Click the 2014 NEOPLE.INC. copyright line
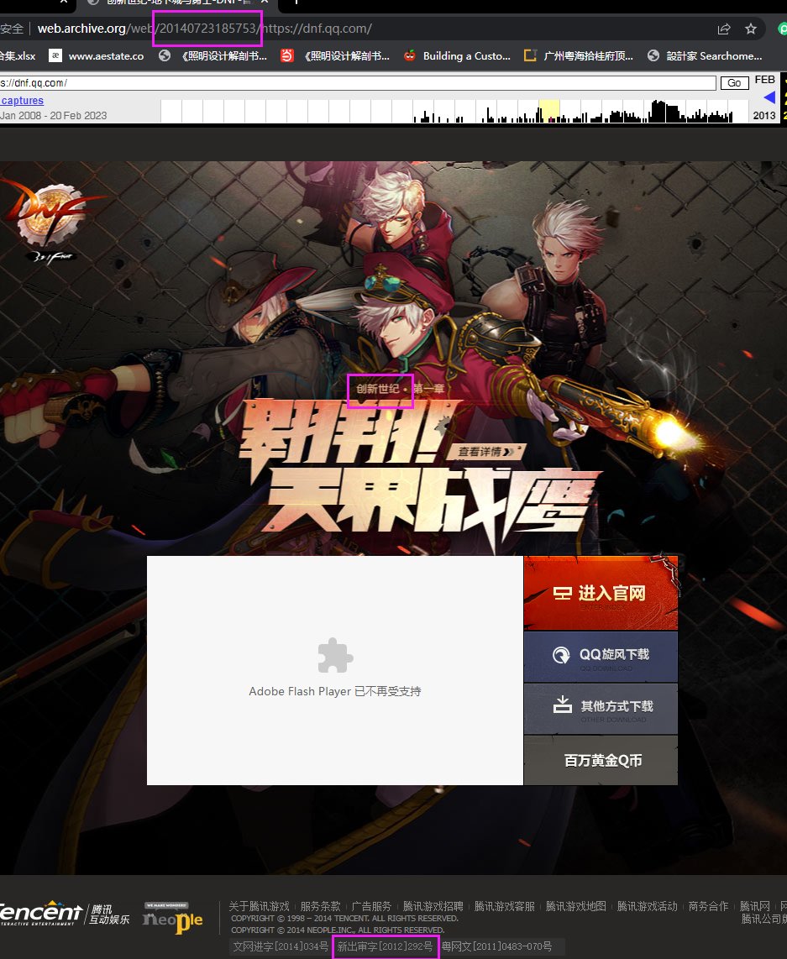 coord(338,930)
